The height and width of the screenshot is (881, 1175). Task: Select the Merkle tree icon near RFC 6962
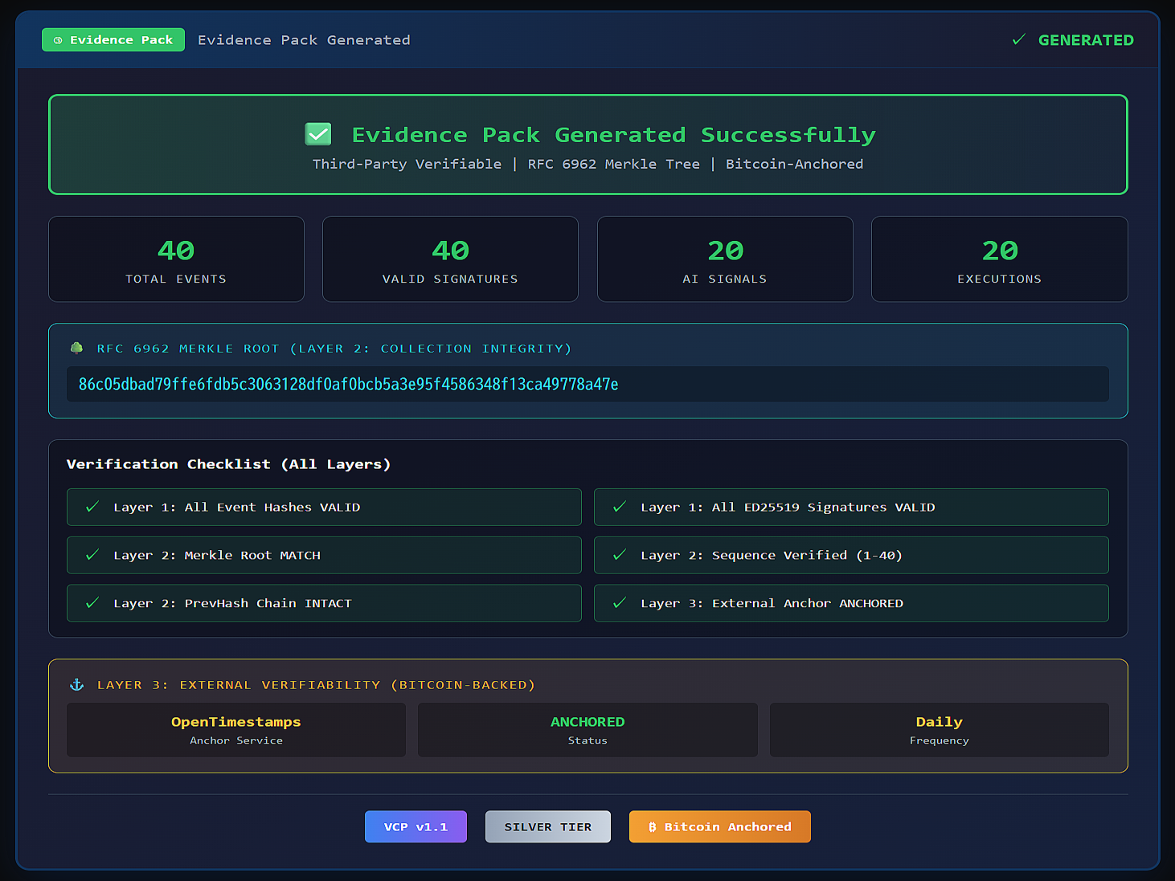coord(76,348)
